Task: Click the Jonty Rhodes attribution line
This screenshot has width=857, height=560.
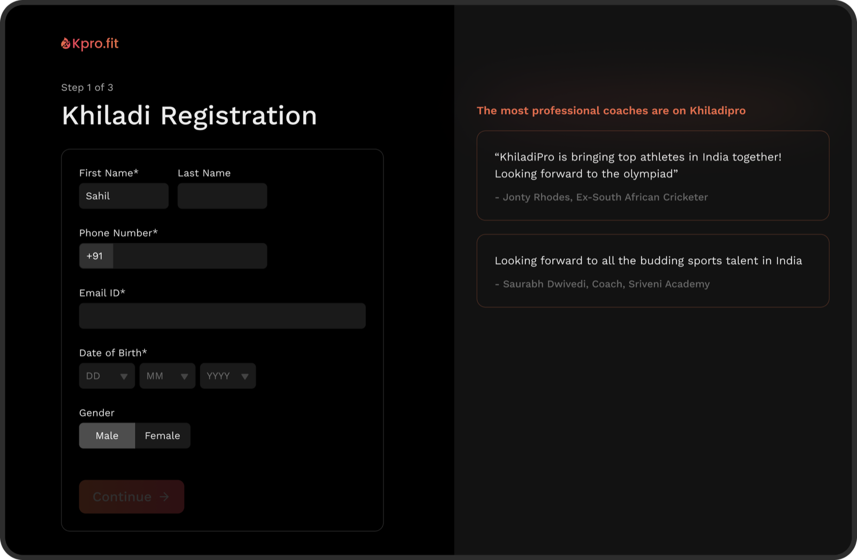Action: [x=602, y=197]
